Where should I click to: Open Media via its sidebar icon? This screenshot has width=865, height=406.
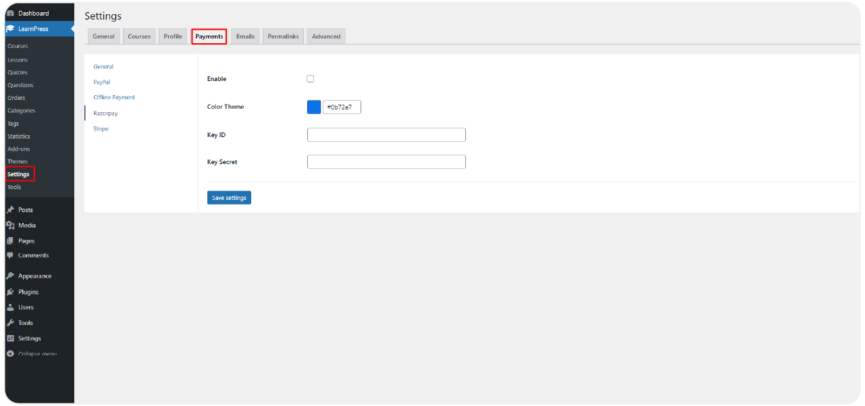(10, 226)
